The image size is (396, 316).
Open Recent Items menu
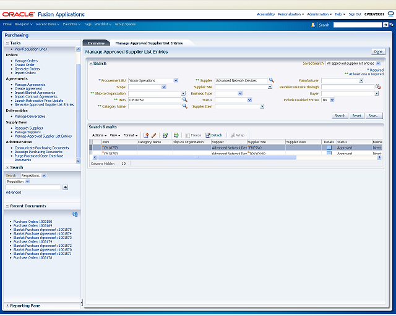(48, 24)
